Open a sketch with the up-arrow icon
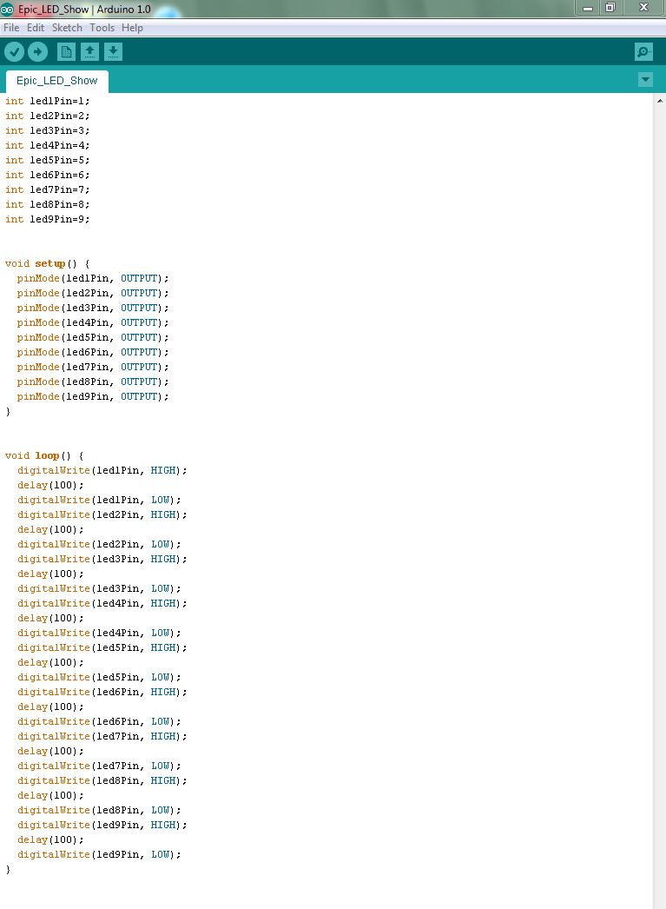666x909 pixels. coord(89,52)
